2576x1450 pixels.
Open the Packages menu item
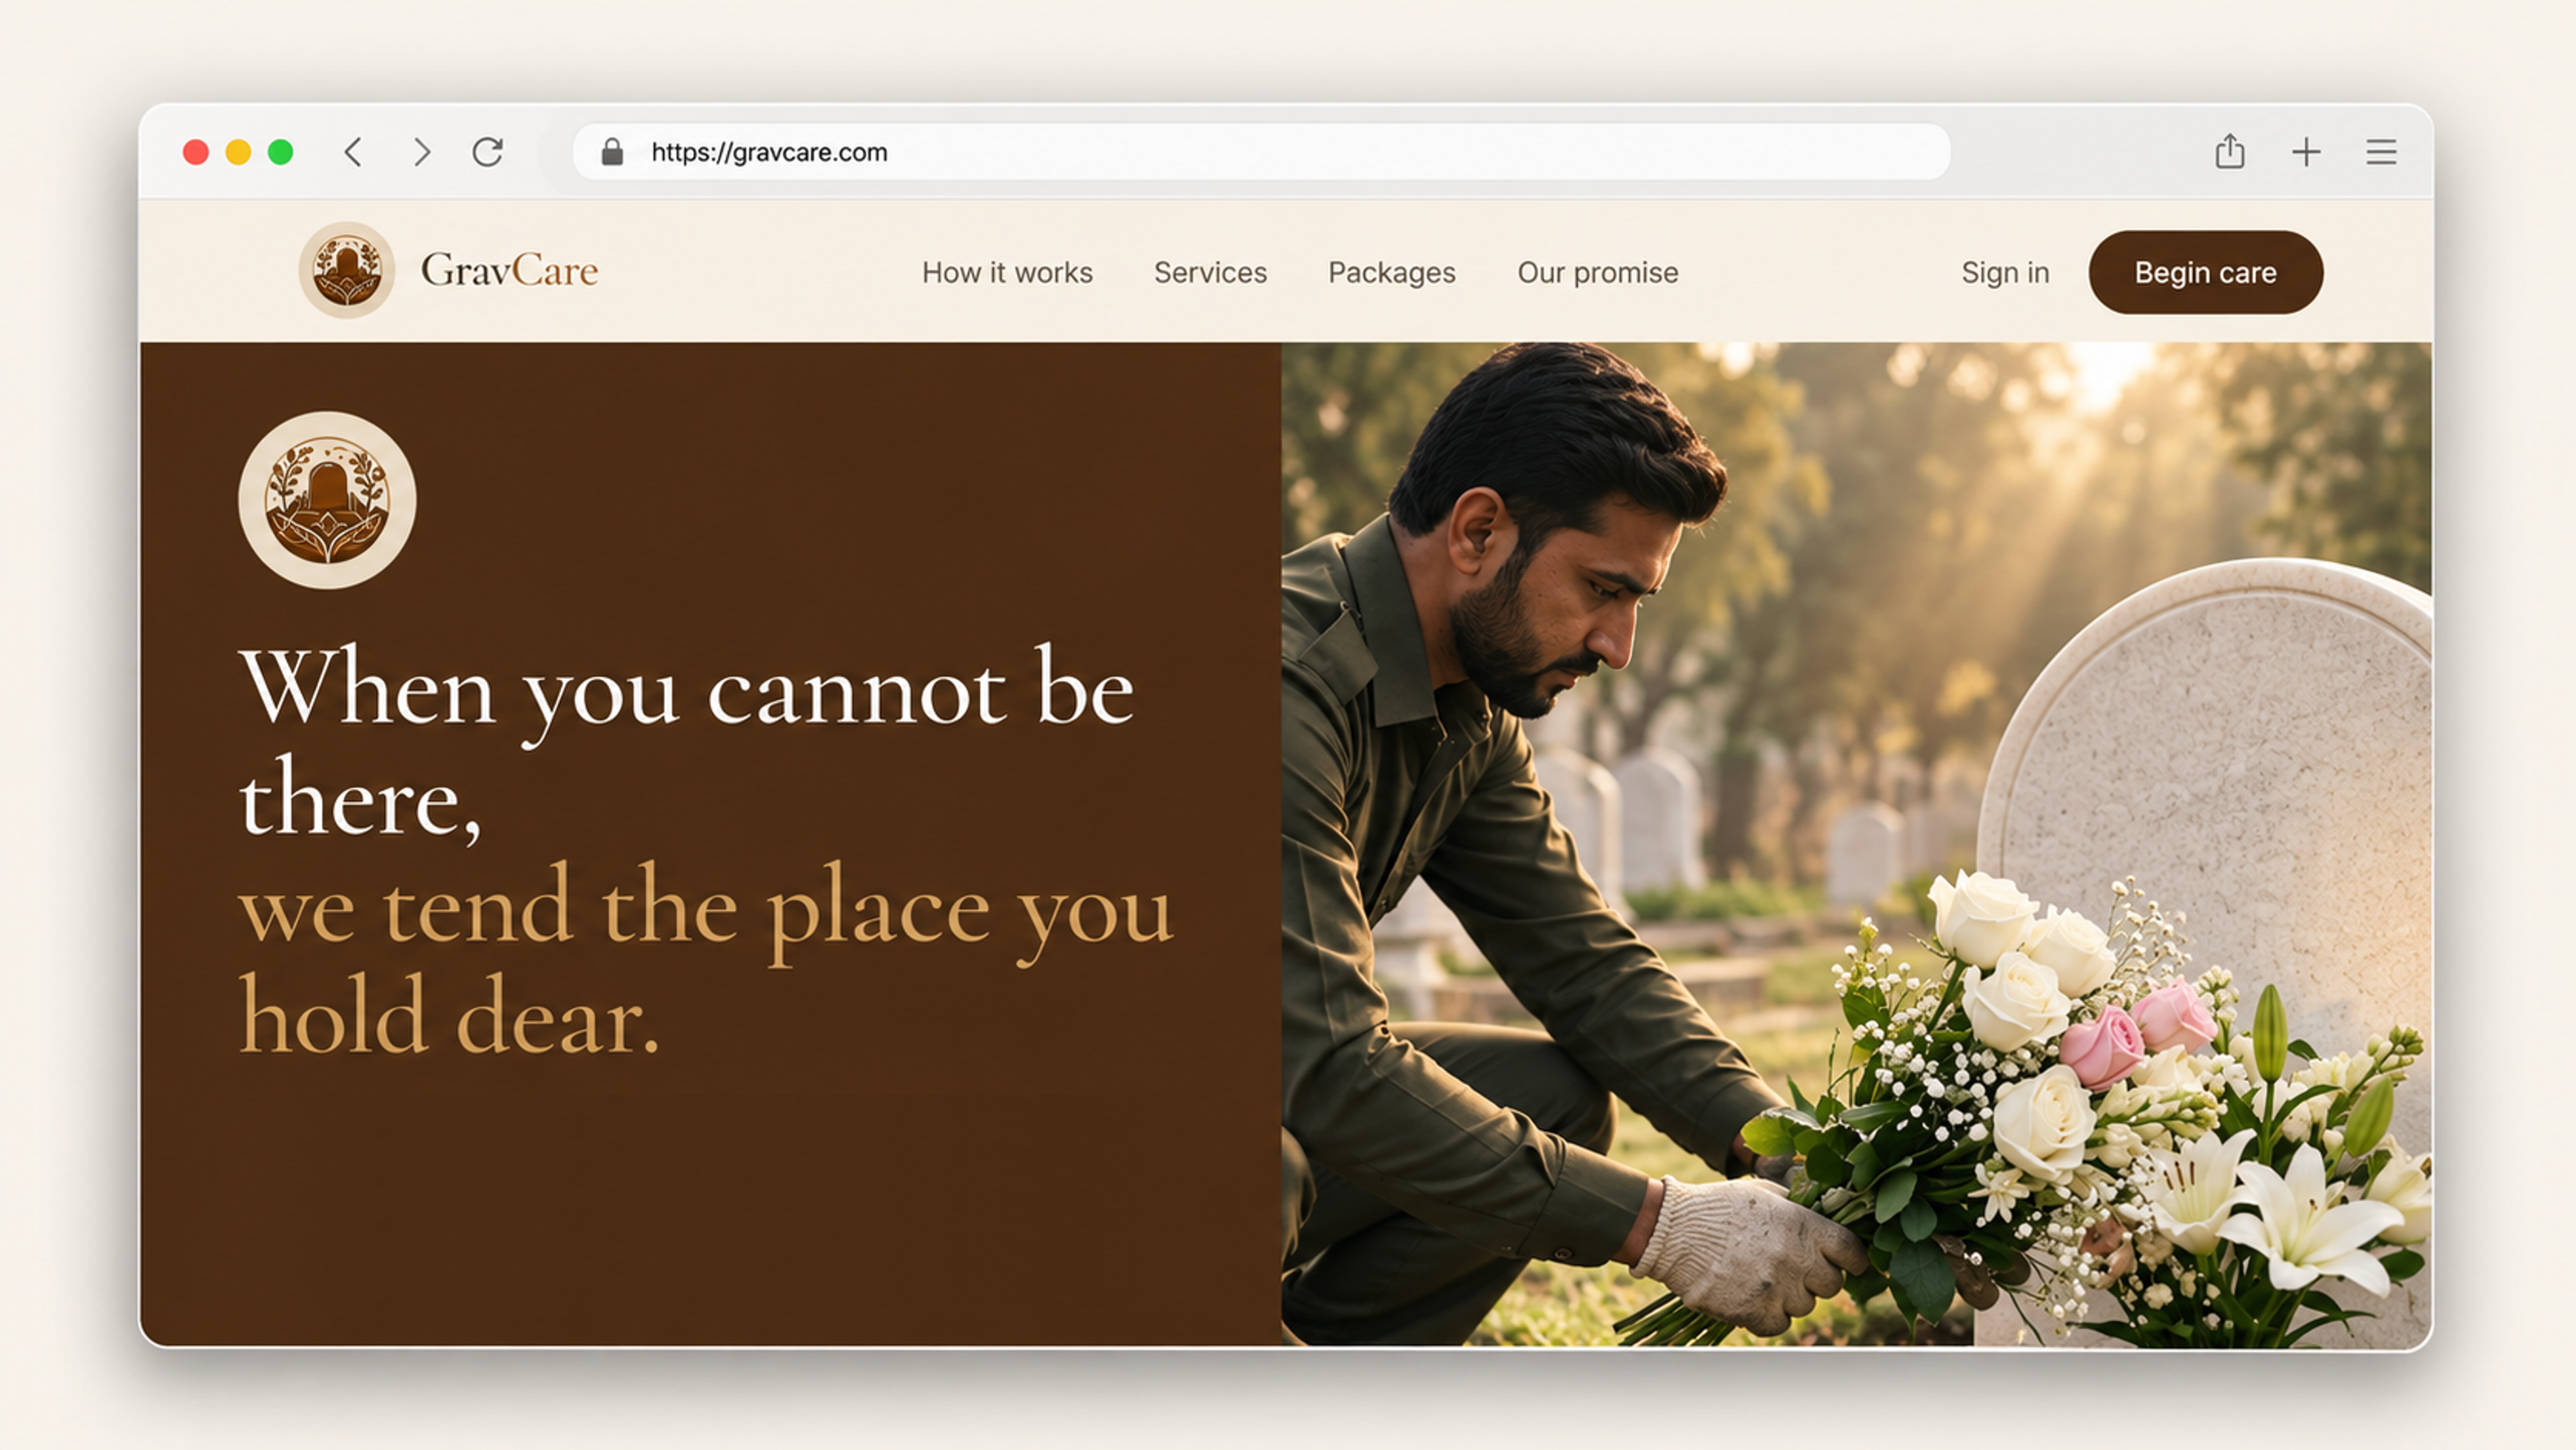[1391, 273]
